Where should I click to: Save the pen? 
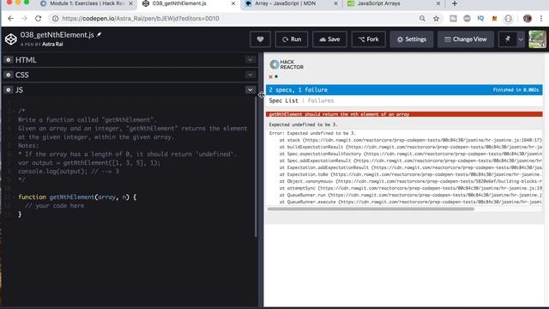click(x=329, y=39)
